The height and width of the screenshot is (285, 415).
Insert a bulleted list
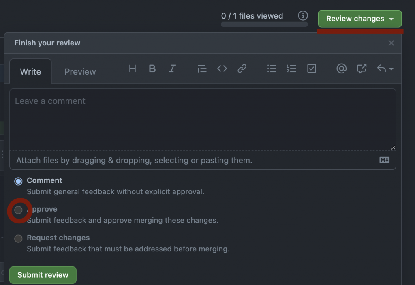[x=272, y=69]
